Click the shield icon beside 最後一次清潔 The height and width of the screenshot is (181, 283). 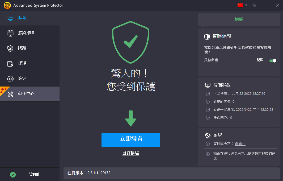point(208,110)
